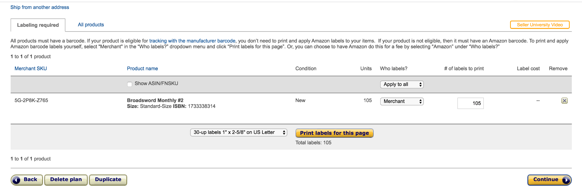
Task: Sort by Product name column header
Action: (142, 68)
